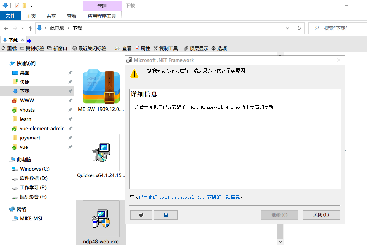Expand 最近关闭标签 dropdown arrow
Viewport: 367px width, 246px height.
point(109,48)
